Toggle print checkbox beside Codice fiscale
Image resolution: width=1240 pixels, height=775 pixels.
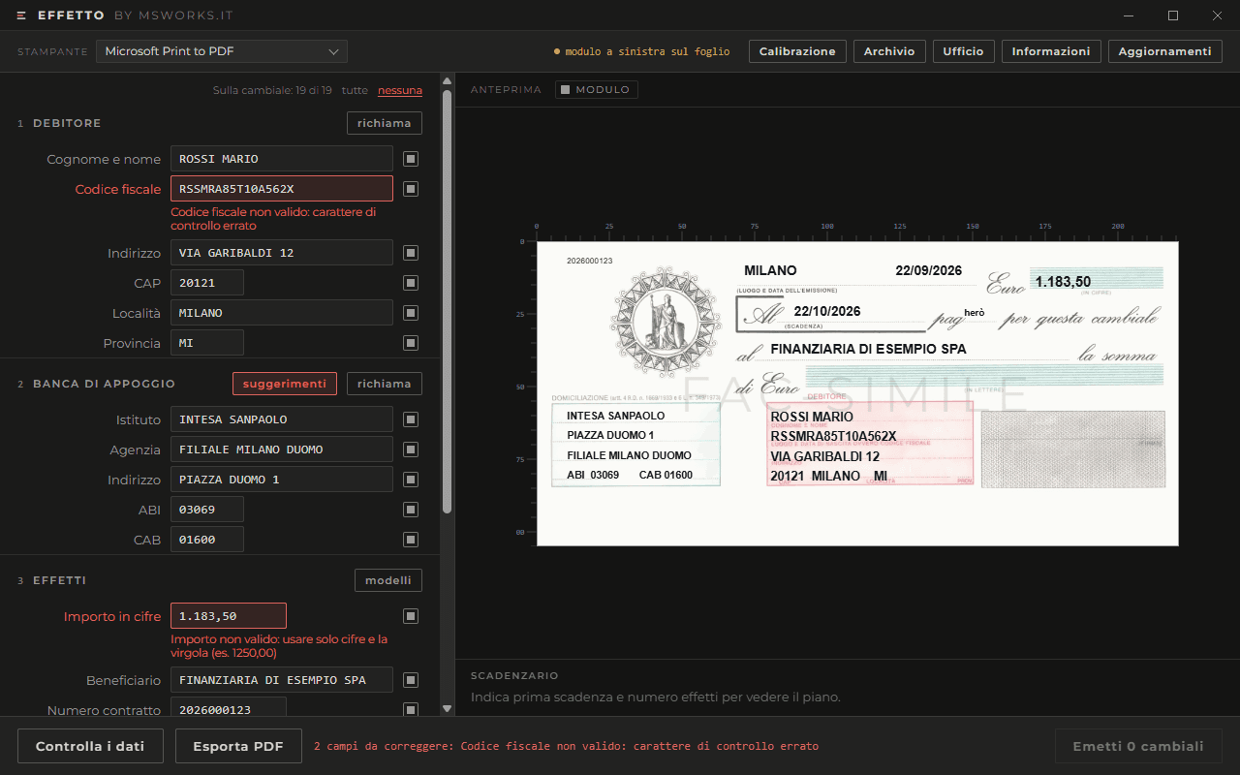[x=411, y=189]
